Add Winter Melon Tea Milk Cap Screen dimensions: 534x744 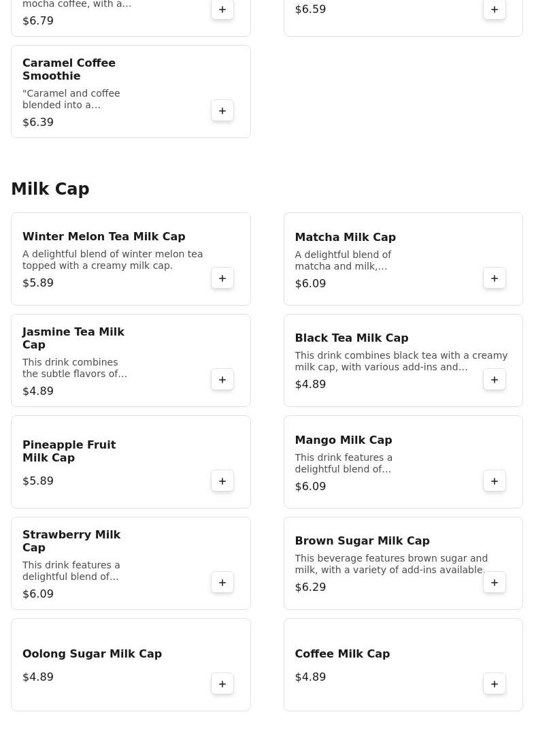coord(222,278)
